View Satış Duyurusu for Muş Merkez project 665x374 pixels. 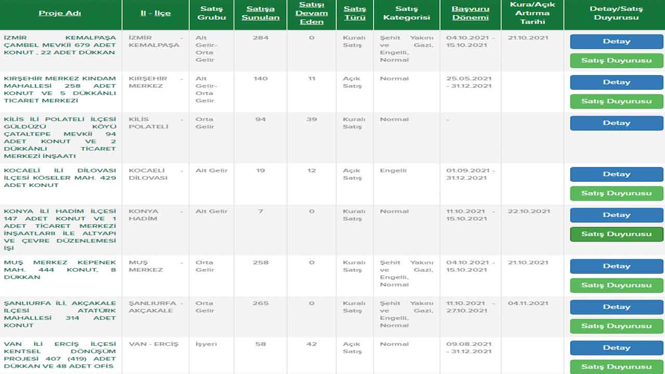(617, 285)
